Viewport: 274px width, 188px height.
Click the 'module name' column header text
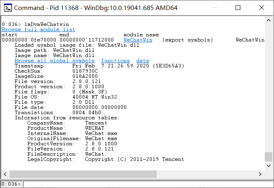141,35
